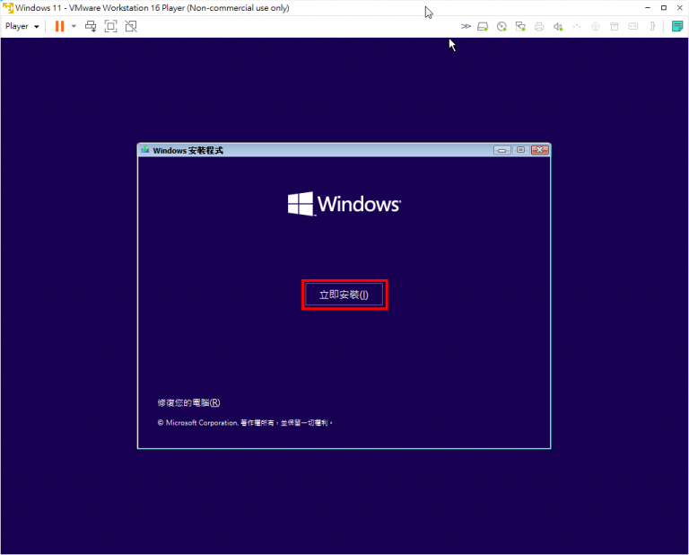Open the green notes icon
The image size is (689, 555).
(x=677, y=26)
